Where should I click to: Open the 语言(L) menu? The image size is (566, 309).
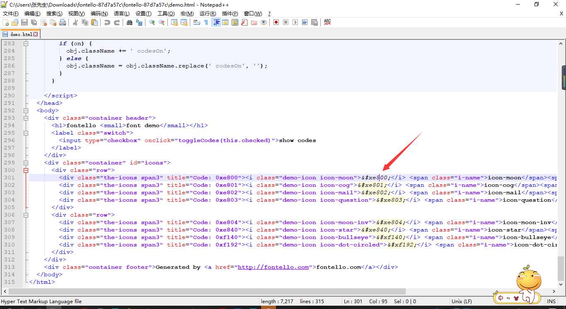(x=121, y=14)
